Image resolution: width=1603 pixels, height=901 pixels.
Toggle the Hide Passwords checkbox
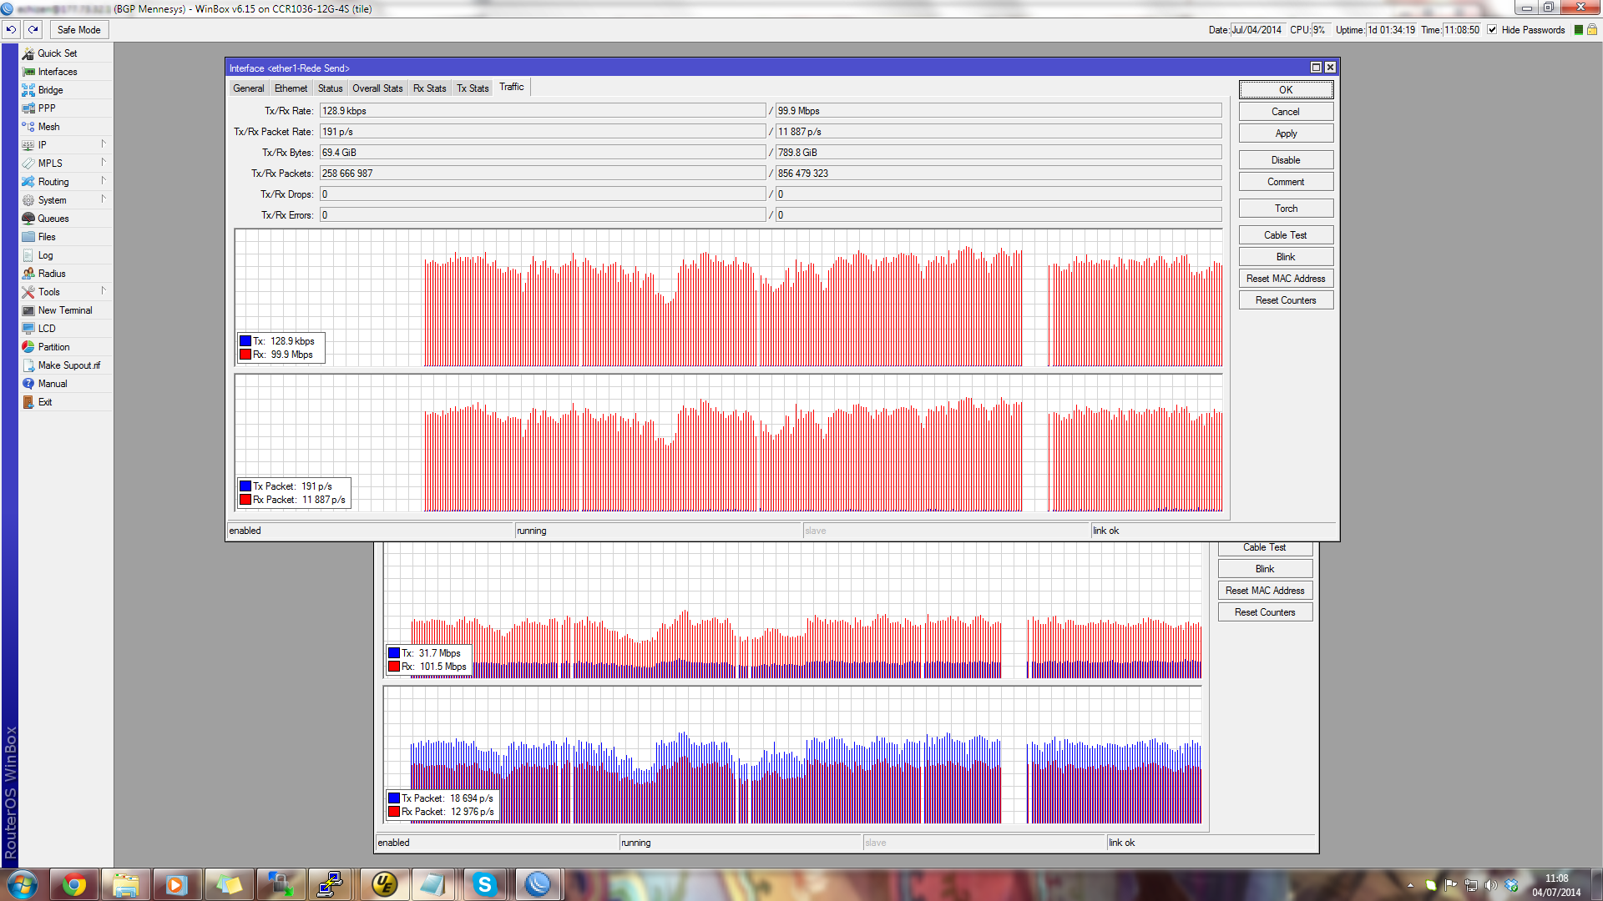point(1491,30)
